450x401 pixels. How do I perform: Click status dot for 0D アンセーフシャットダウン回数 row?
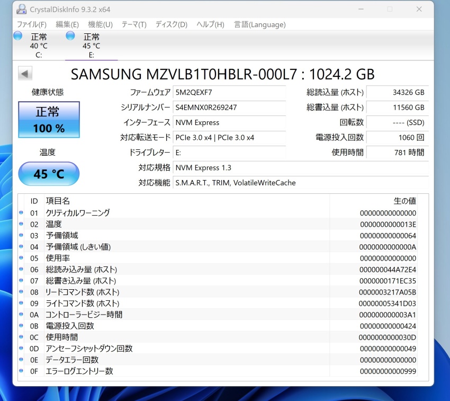coord(21,348)
